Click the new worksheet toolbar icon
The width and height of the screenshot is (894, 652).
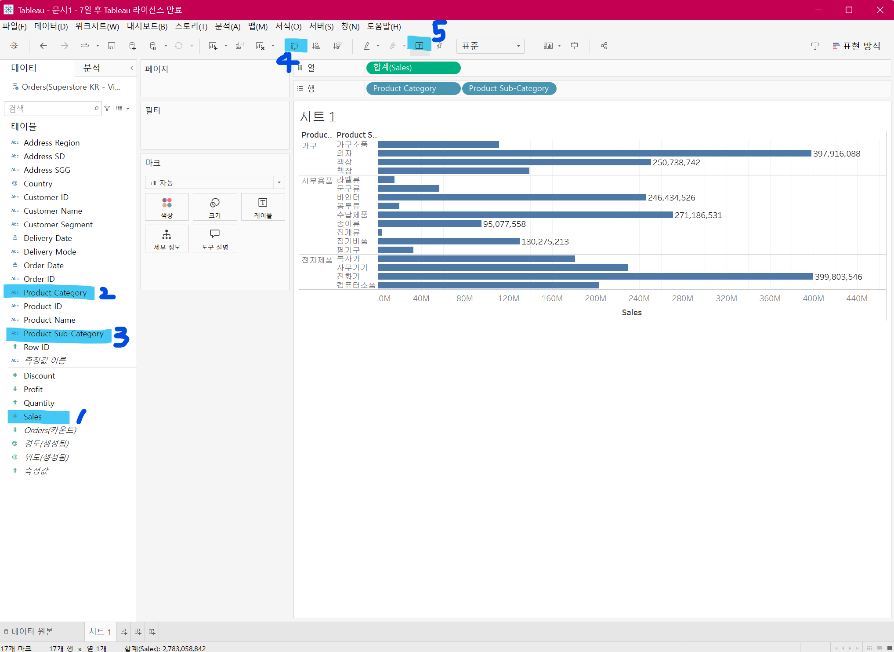pos(213,46)
